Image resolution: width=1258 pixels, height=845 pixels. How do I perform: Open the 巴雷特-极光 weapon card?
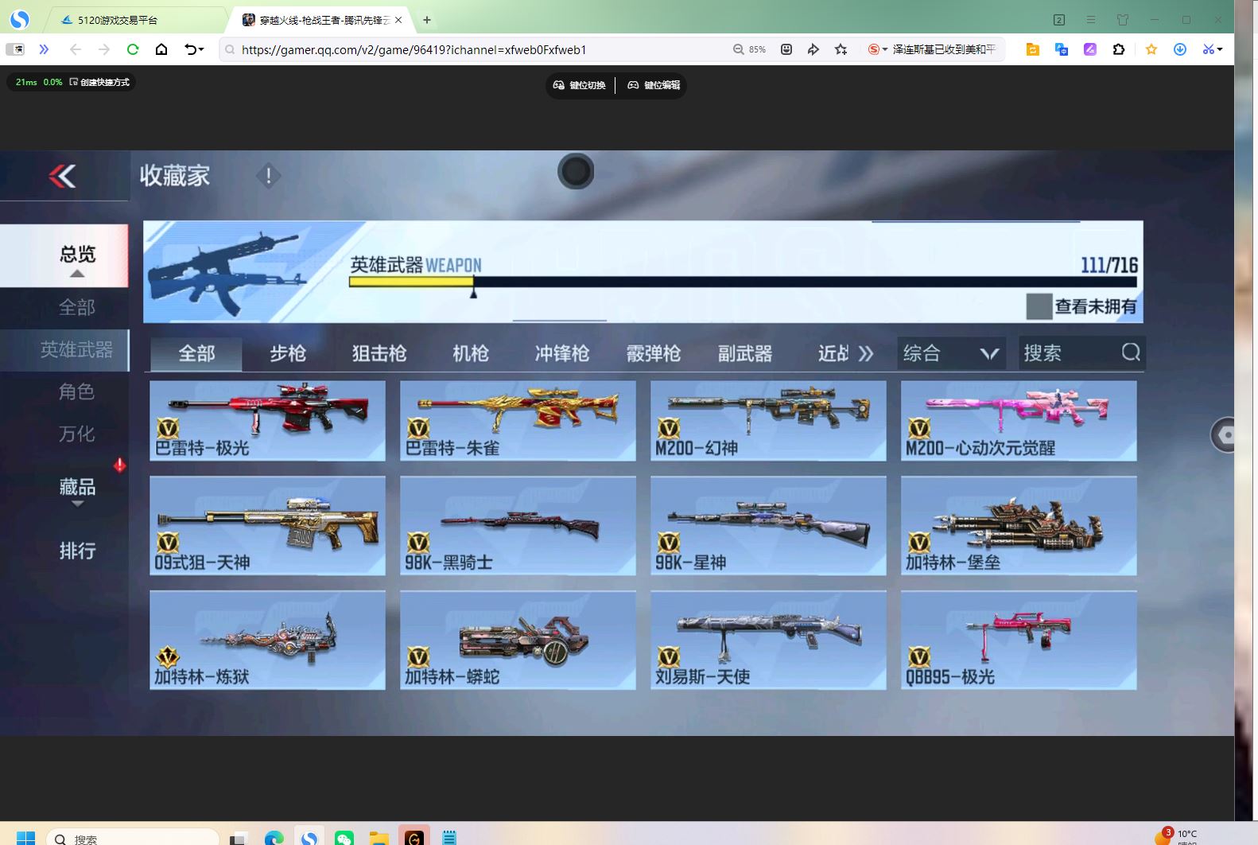[x=267, y=421]
